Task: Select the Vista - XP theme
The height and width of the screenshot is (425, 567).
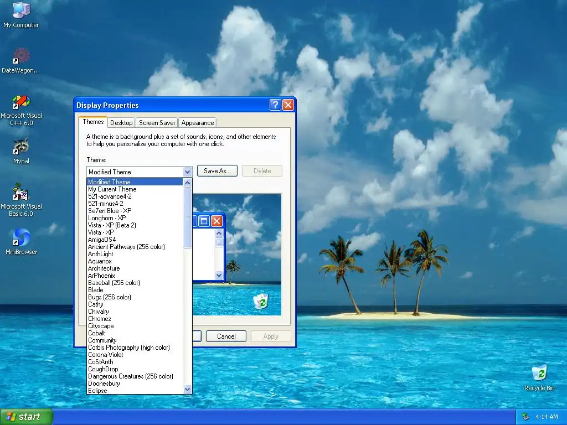Action: coord(135,232)
